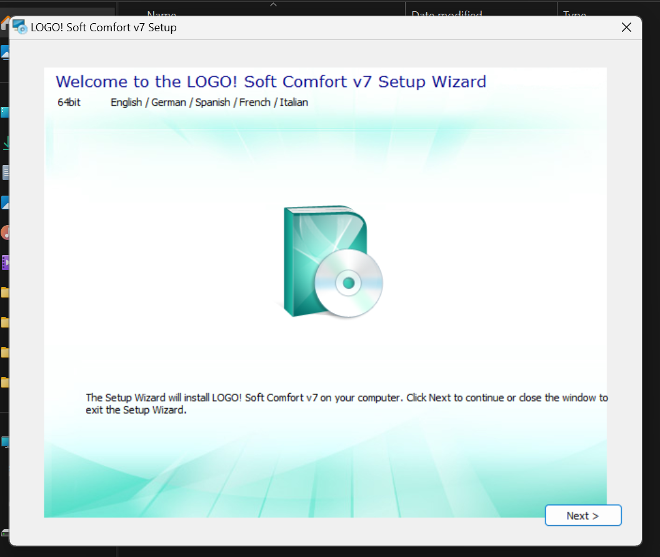Open Videos in the File Explorer sidebar
Image resolution: width=660 pixels, height=557 pixels.
(x=6, y=263)
